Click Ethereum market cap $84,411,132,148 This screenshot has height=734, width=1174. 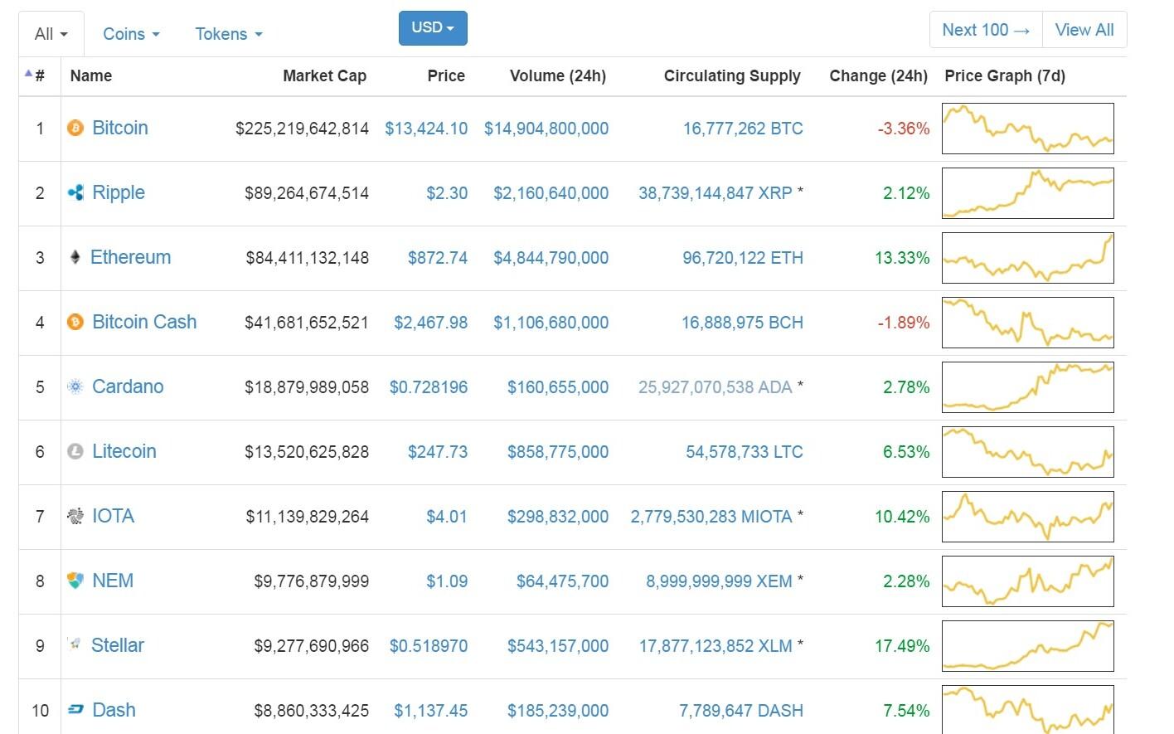coord(308,258)
